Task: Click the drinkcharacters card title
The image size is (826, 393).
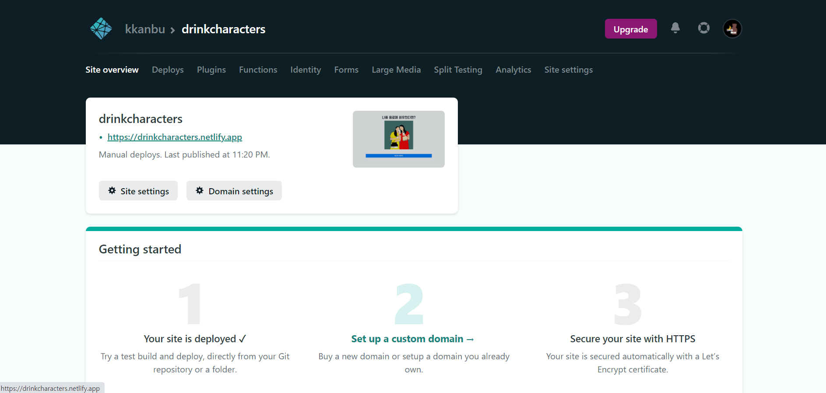Action: tap(141, 119)
